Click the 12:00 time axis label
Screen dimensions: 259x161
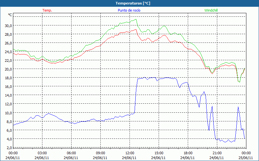[x=130, y=153]
